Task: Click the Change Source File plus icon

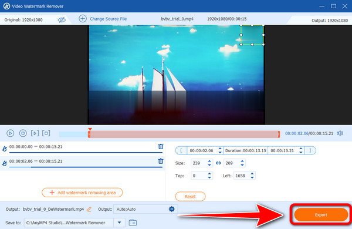Action: tap(83, 19)
